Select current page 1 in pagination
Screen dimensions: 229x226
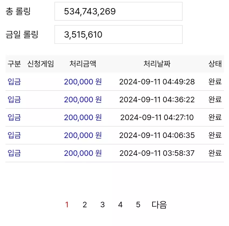67,205
